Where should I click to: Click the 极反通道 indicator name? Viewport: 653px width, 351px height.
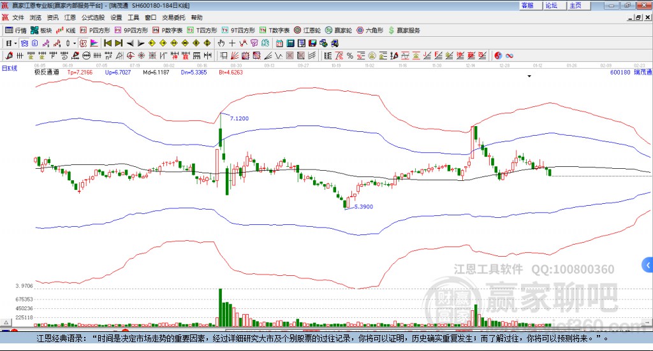(x=47, y=72)
